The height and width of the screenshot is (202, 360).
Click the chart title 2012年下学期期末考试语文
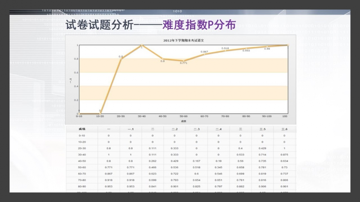click(181, 40)
